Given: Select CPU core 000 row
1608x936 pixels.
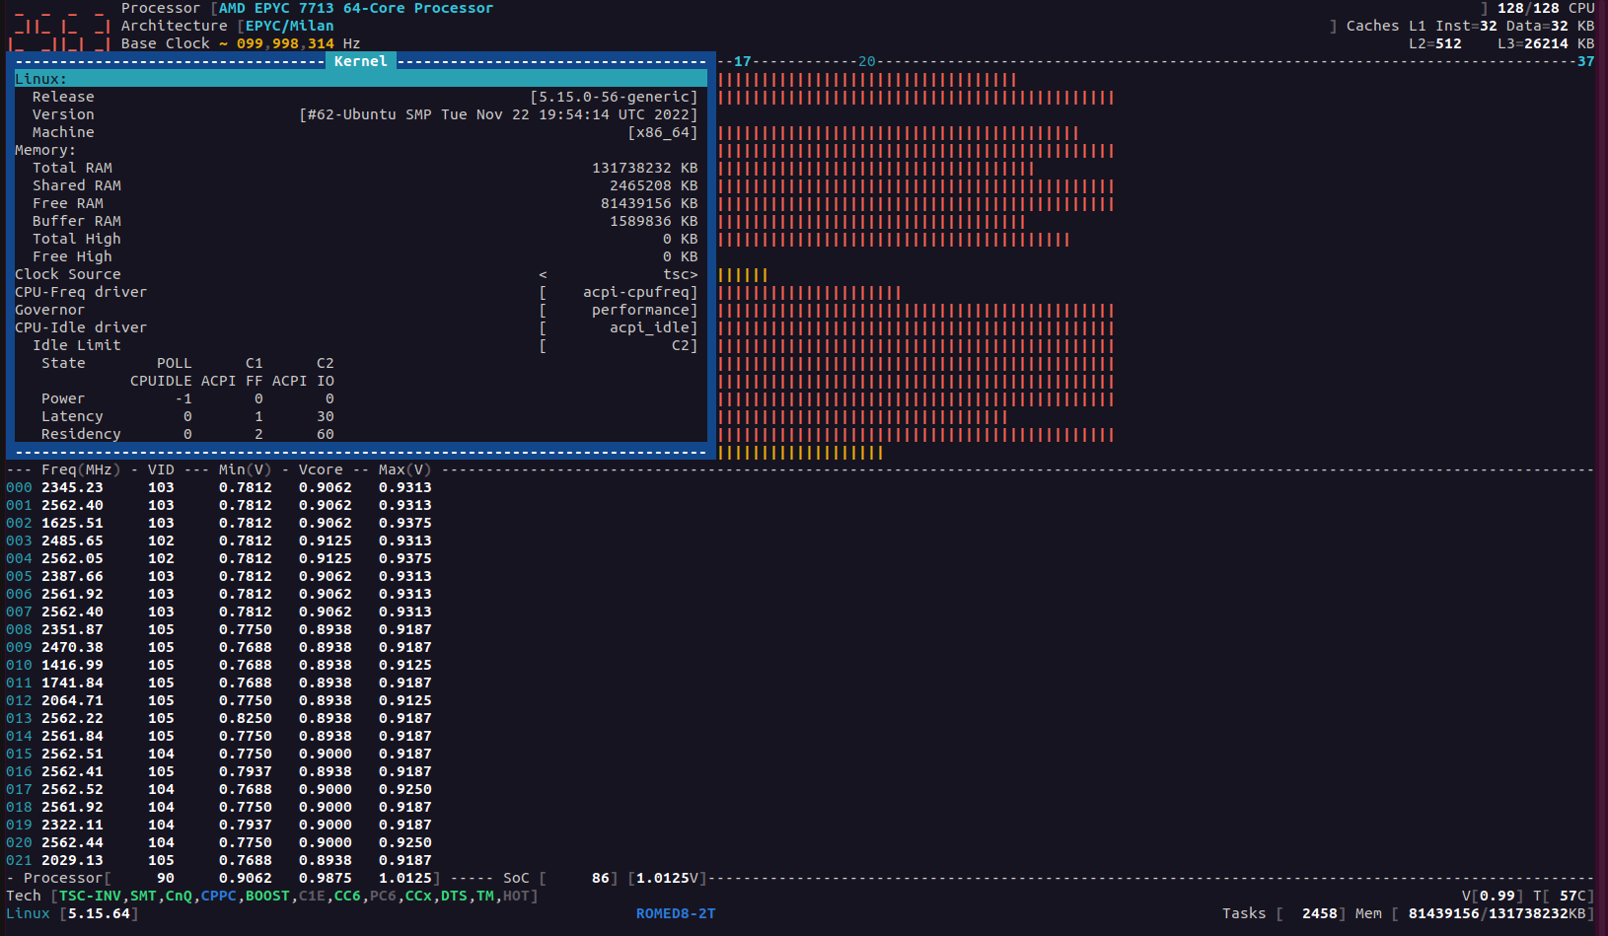Looking at the screenshot, I should coord(219,487).
